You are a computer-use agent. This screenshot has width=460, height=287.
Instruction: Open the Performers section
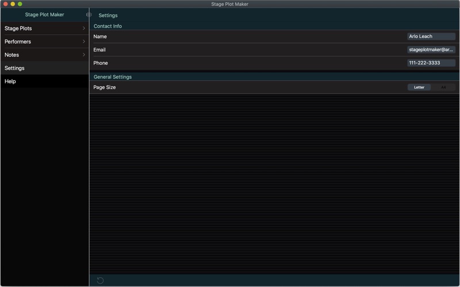coord(45,41)
